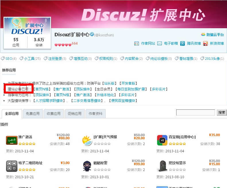Open the 二手交易信息模块 link
Viewport: 227px width, 188px height.
87,101
